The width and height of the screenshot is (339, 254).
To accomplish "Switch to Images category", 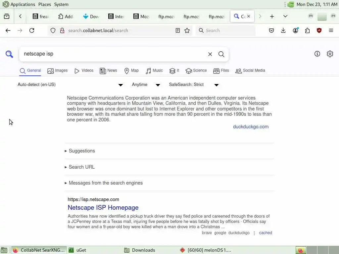I will [x=58, y=71].
